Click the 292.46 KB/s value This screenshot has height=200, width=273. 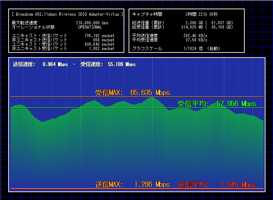point(195,36)
